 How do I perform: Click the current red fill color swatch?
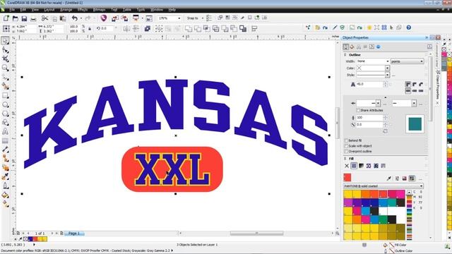tap(347, 178)
